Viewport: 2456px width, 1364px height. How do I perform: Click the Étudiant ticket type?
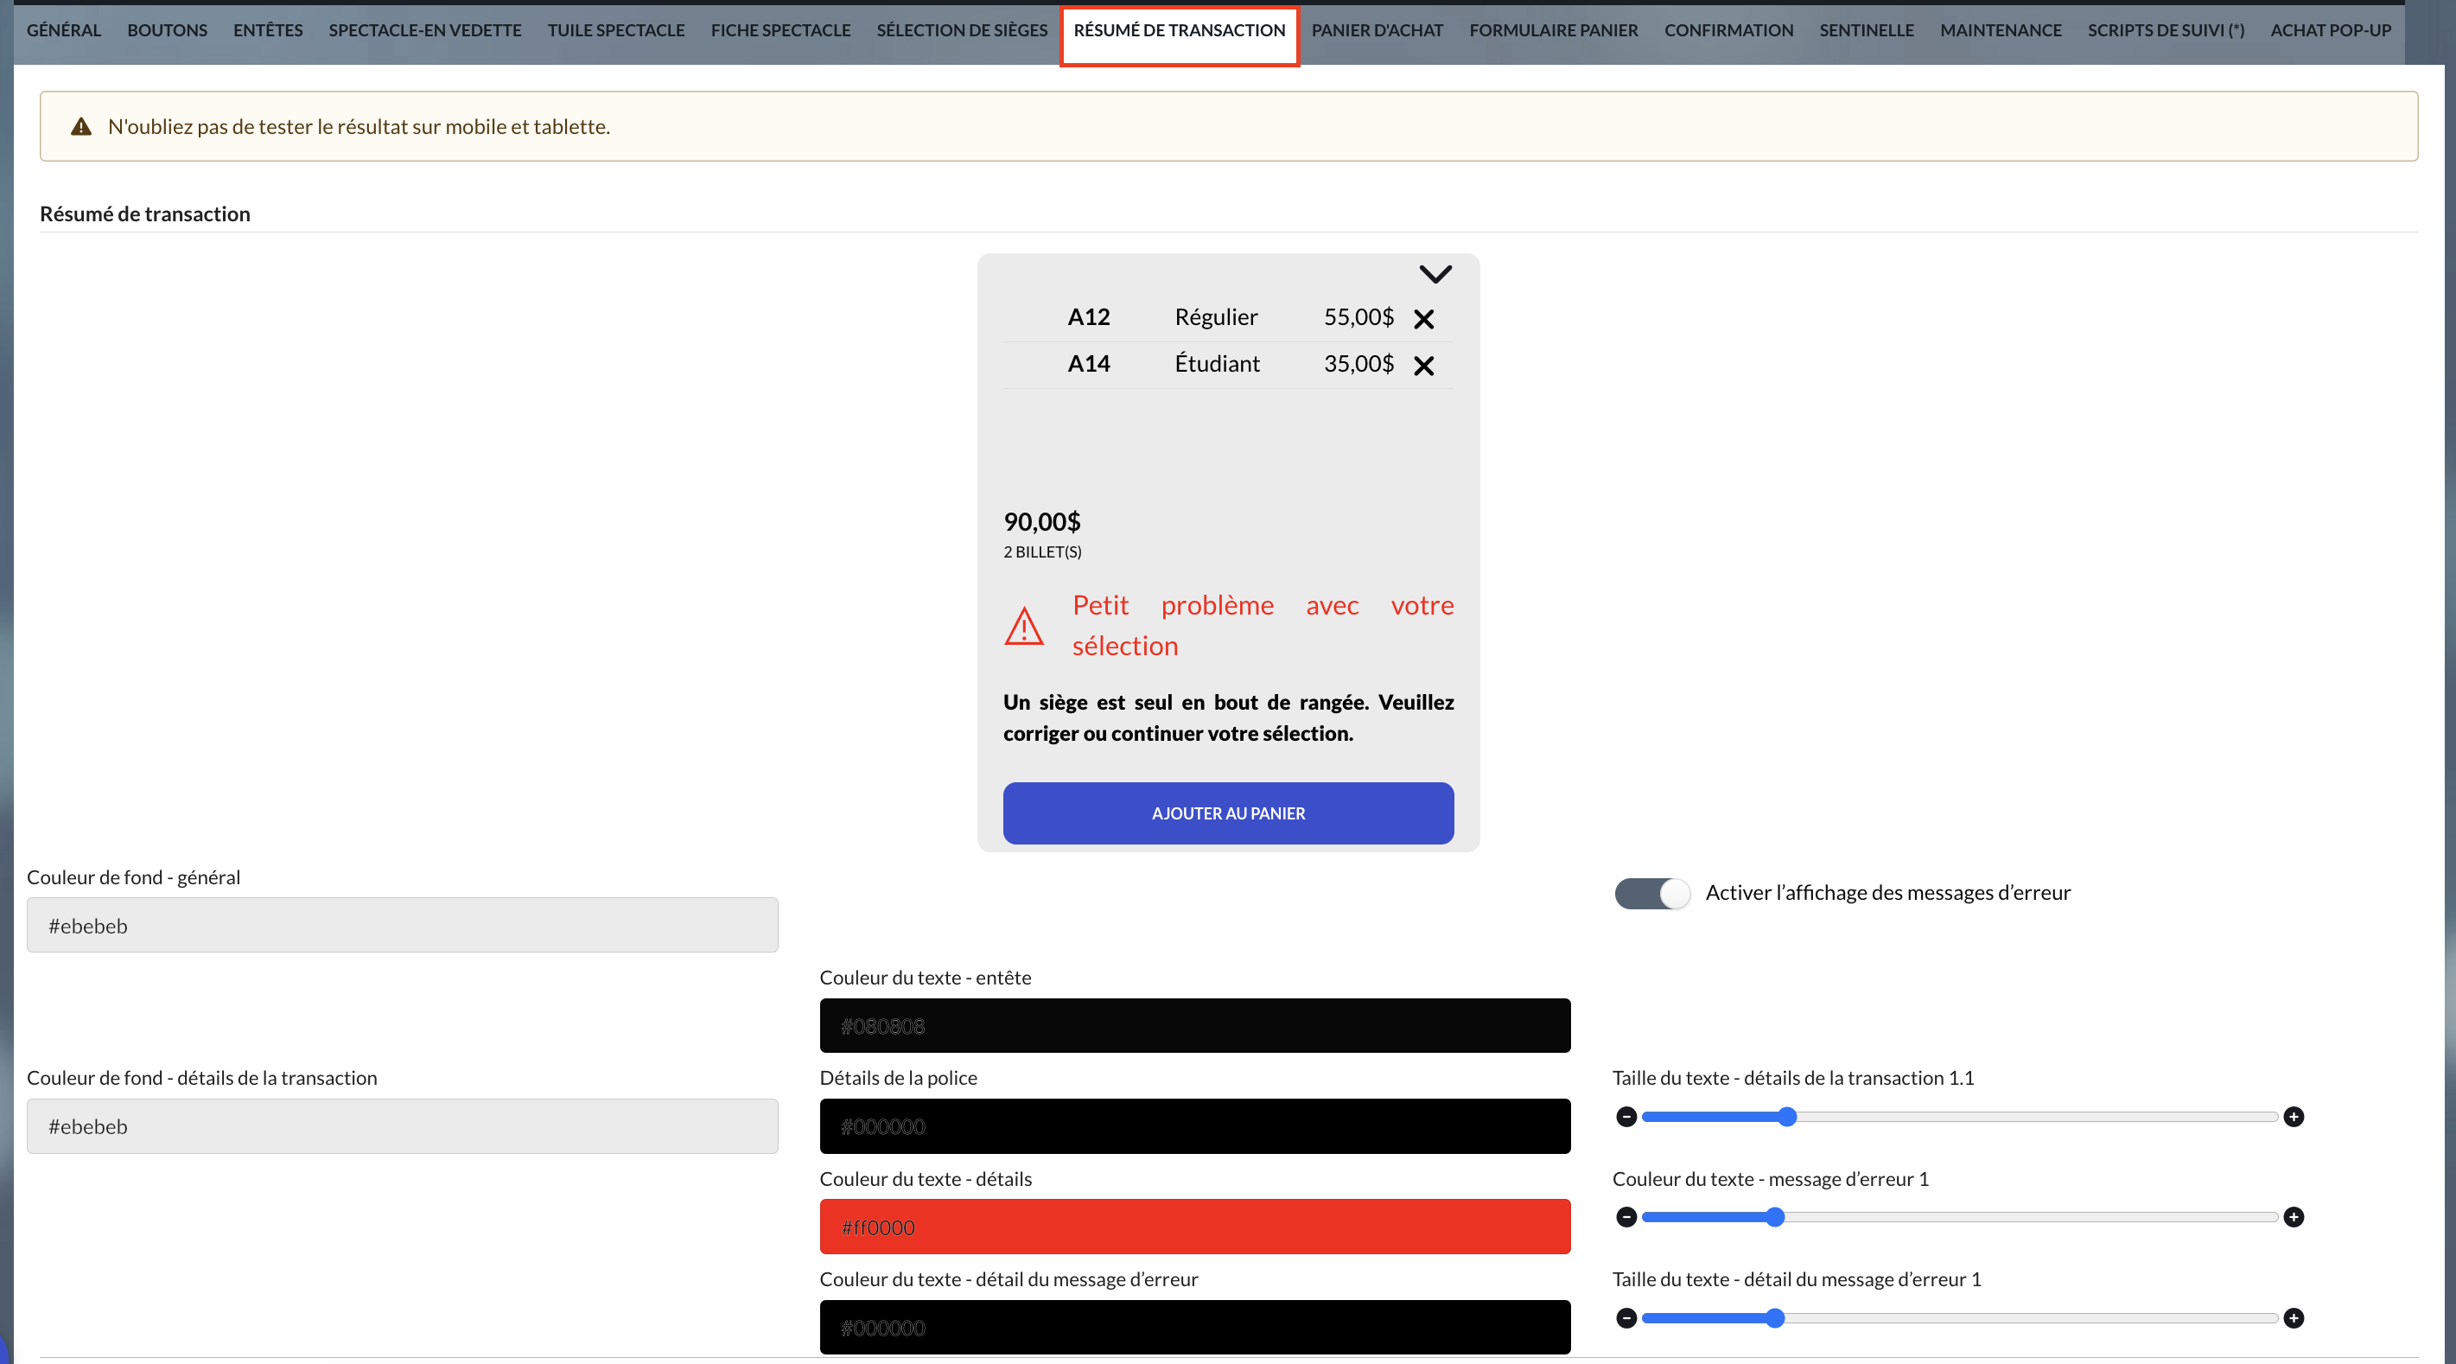click(x=1217, y=363)
